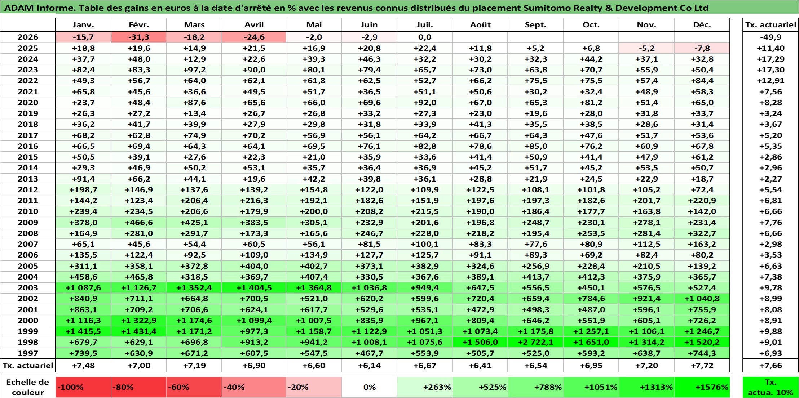799x398 pixels.
Task: Select the Tx. actuariel row label at bottom left
Action: [28, 366]
